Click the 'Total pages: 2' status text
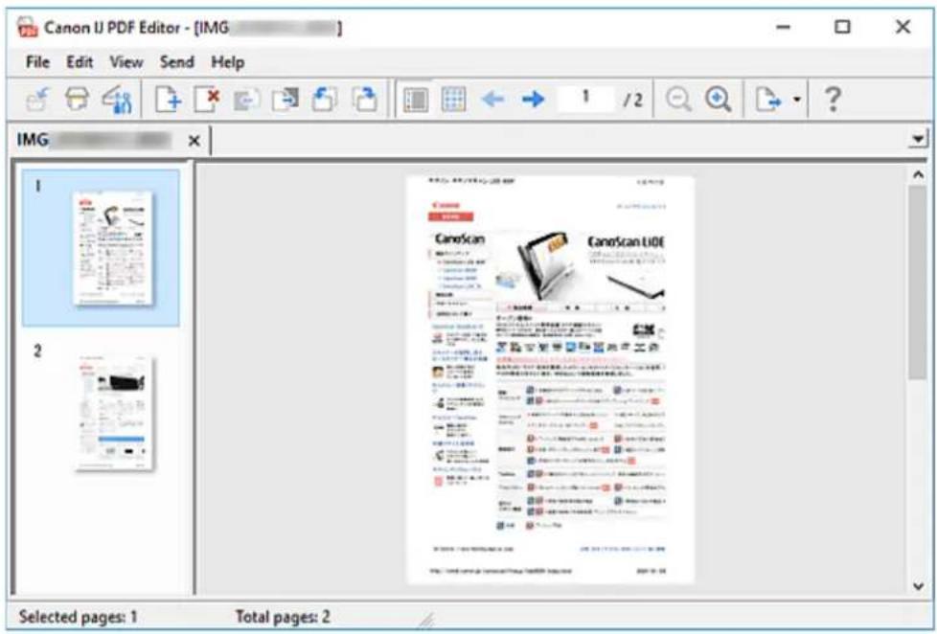The image size is (937, 634). tap(283, 617)
